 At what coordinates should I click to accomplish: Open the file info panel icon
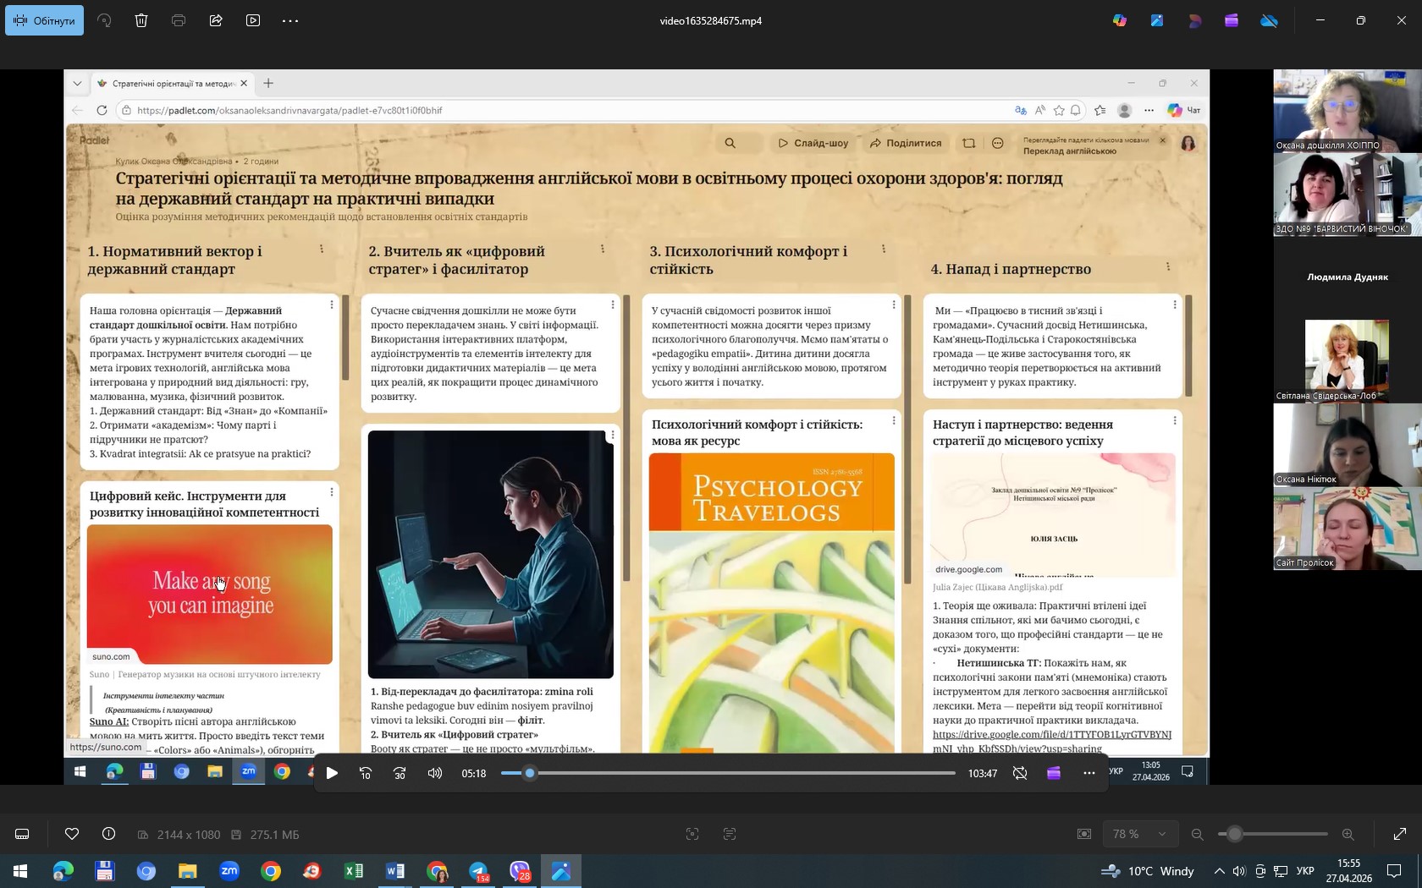(x=109, y=835)
